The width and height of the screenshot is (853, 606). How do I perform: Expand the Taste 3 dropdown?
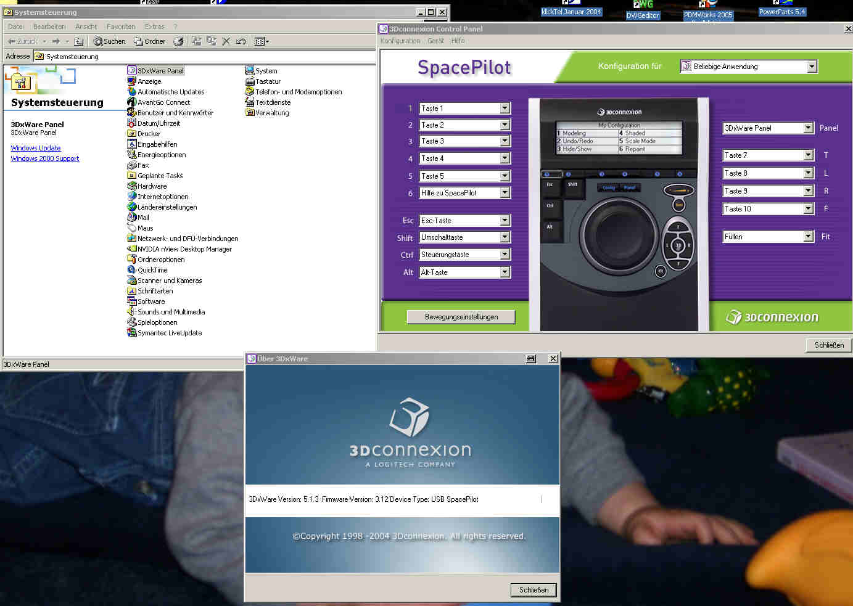click(x=505, y=141)
